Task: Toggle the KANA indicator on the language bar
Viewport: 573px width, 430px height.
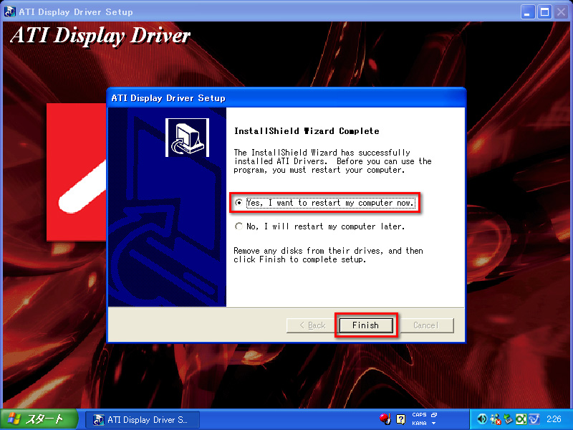Action: coord(419,423)
